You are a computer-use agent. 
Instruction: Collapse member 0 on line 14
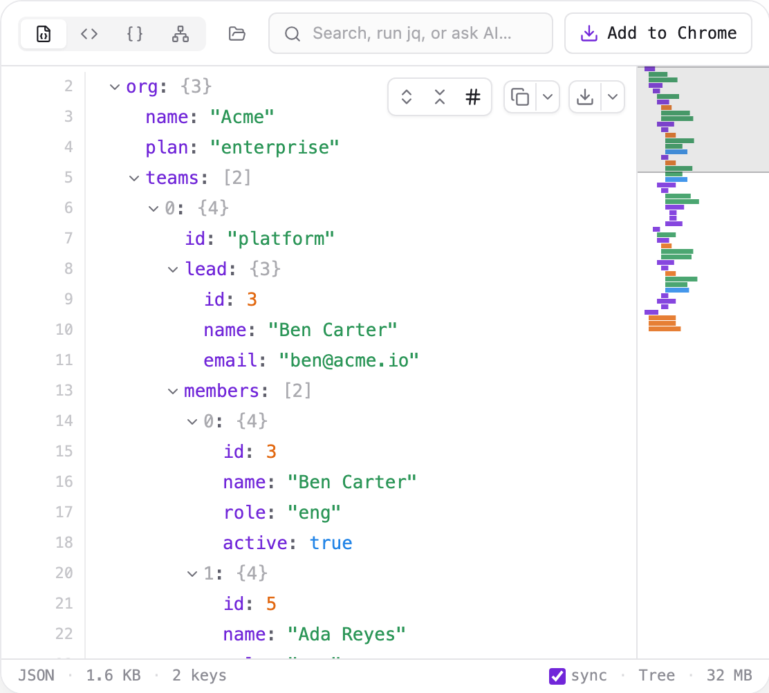click(x=192, y=421)
